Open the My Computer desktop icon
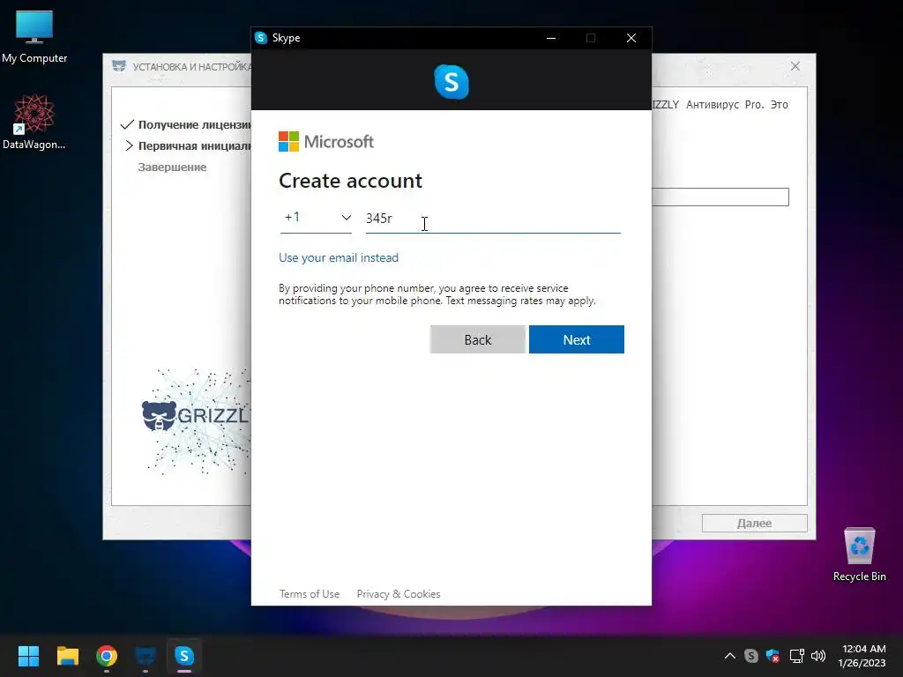The width and height of the screenshot is (903, 677). [x=34, y=37]
